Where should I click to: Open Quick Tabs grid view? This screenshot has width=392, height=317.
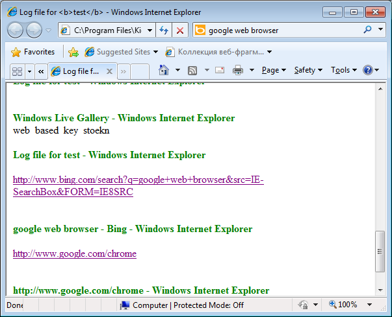pos(18,71)
